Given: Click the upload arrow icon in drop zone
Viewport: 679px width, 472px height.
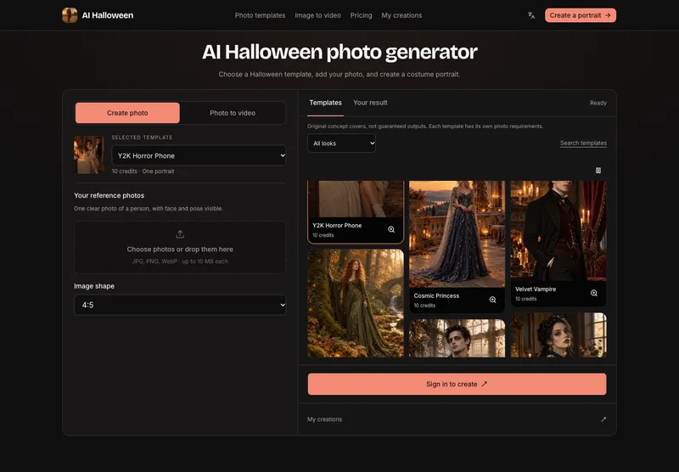Looking at the screenshot, I should tap(180, 234).
